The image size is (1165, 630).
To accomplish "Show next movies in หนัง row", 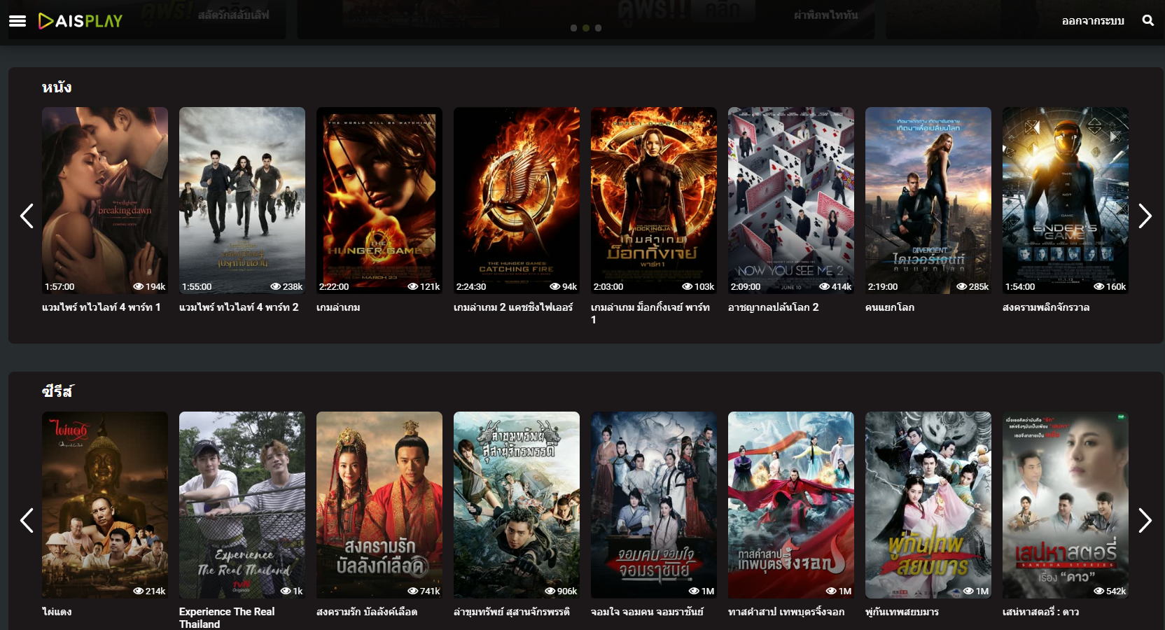I will (1145, 216).
